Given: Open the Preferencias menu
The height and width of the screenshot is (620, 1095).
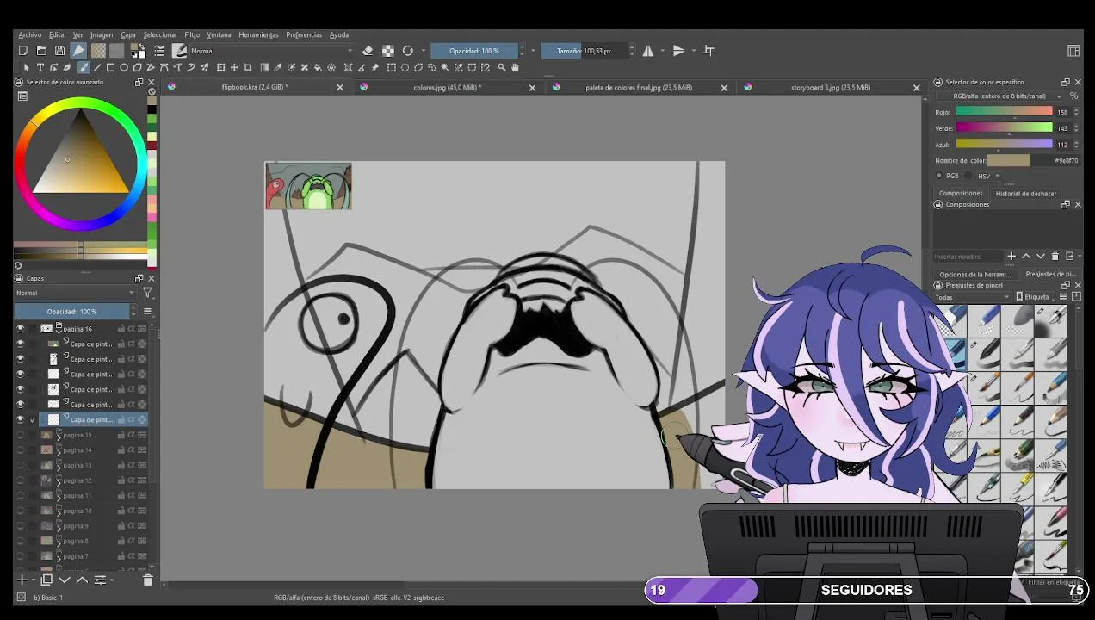Looking at the screenshot, I should pyautogui.click(x=304, y=34).
